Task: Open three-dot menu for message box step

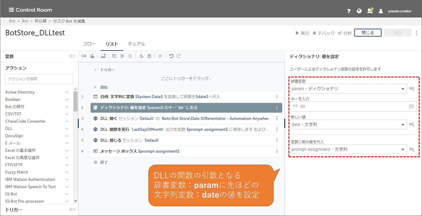Action: (x=277, y=151)
